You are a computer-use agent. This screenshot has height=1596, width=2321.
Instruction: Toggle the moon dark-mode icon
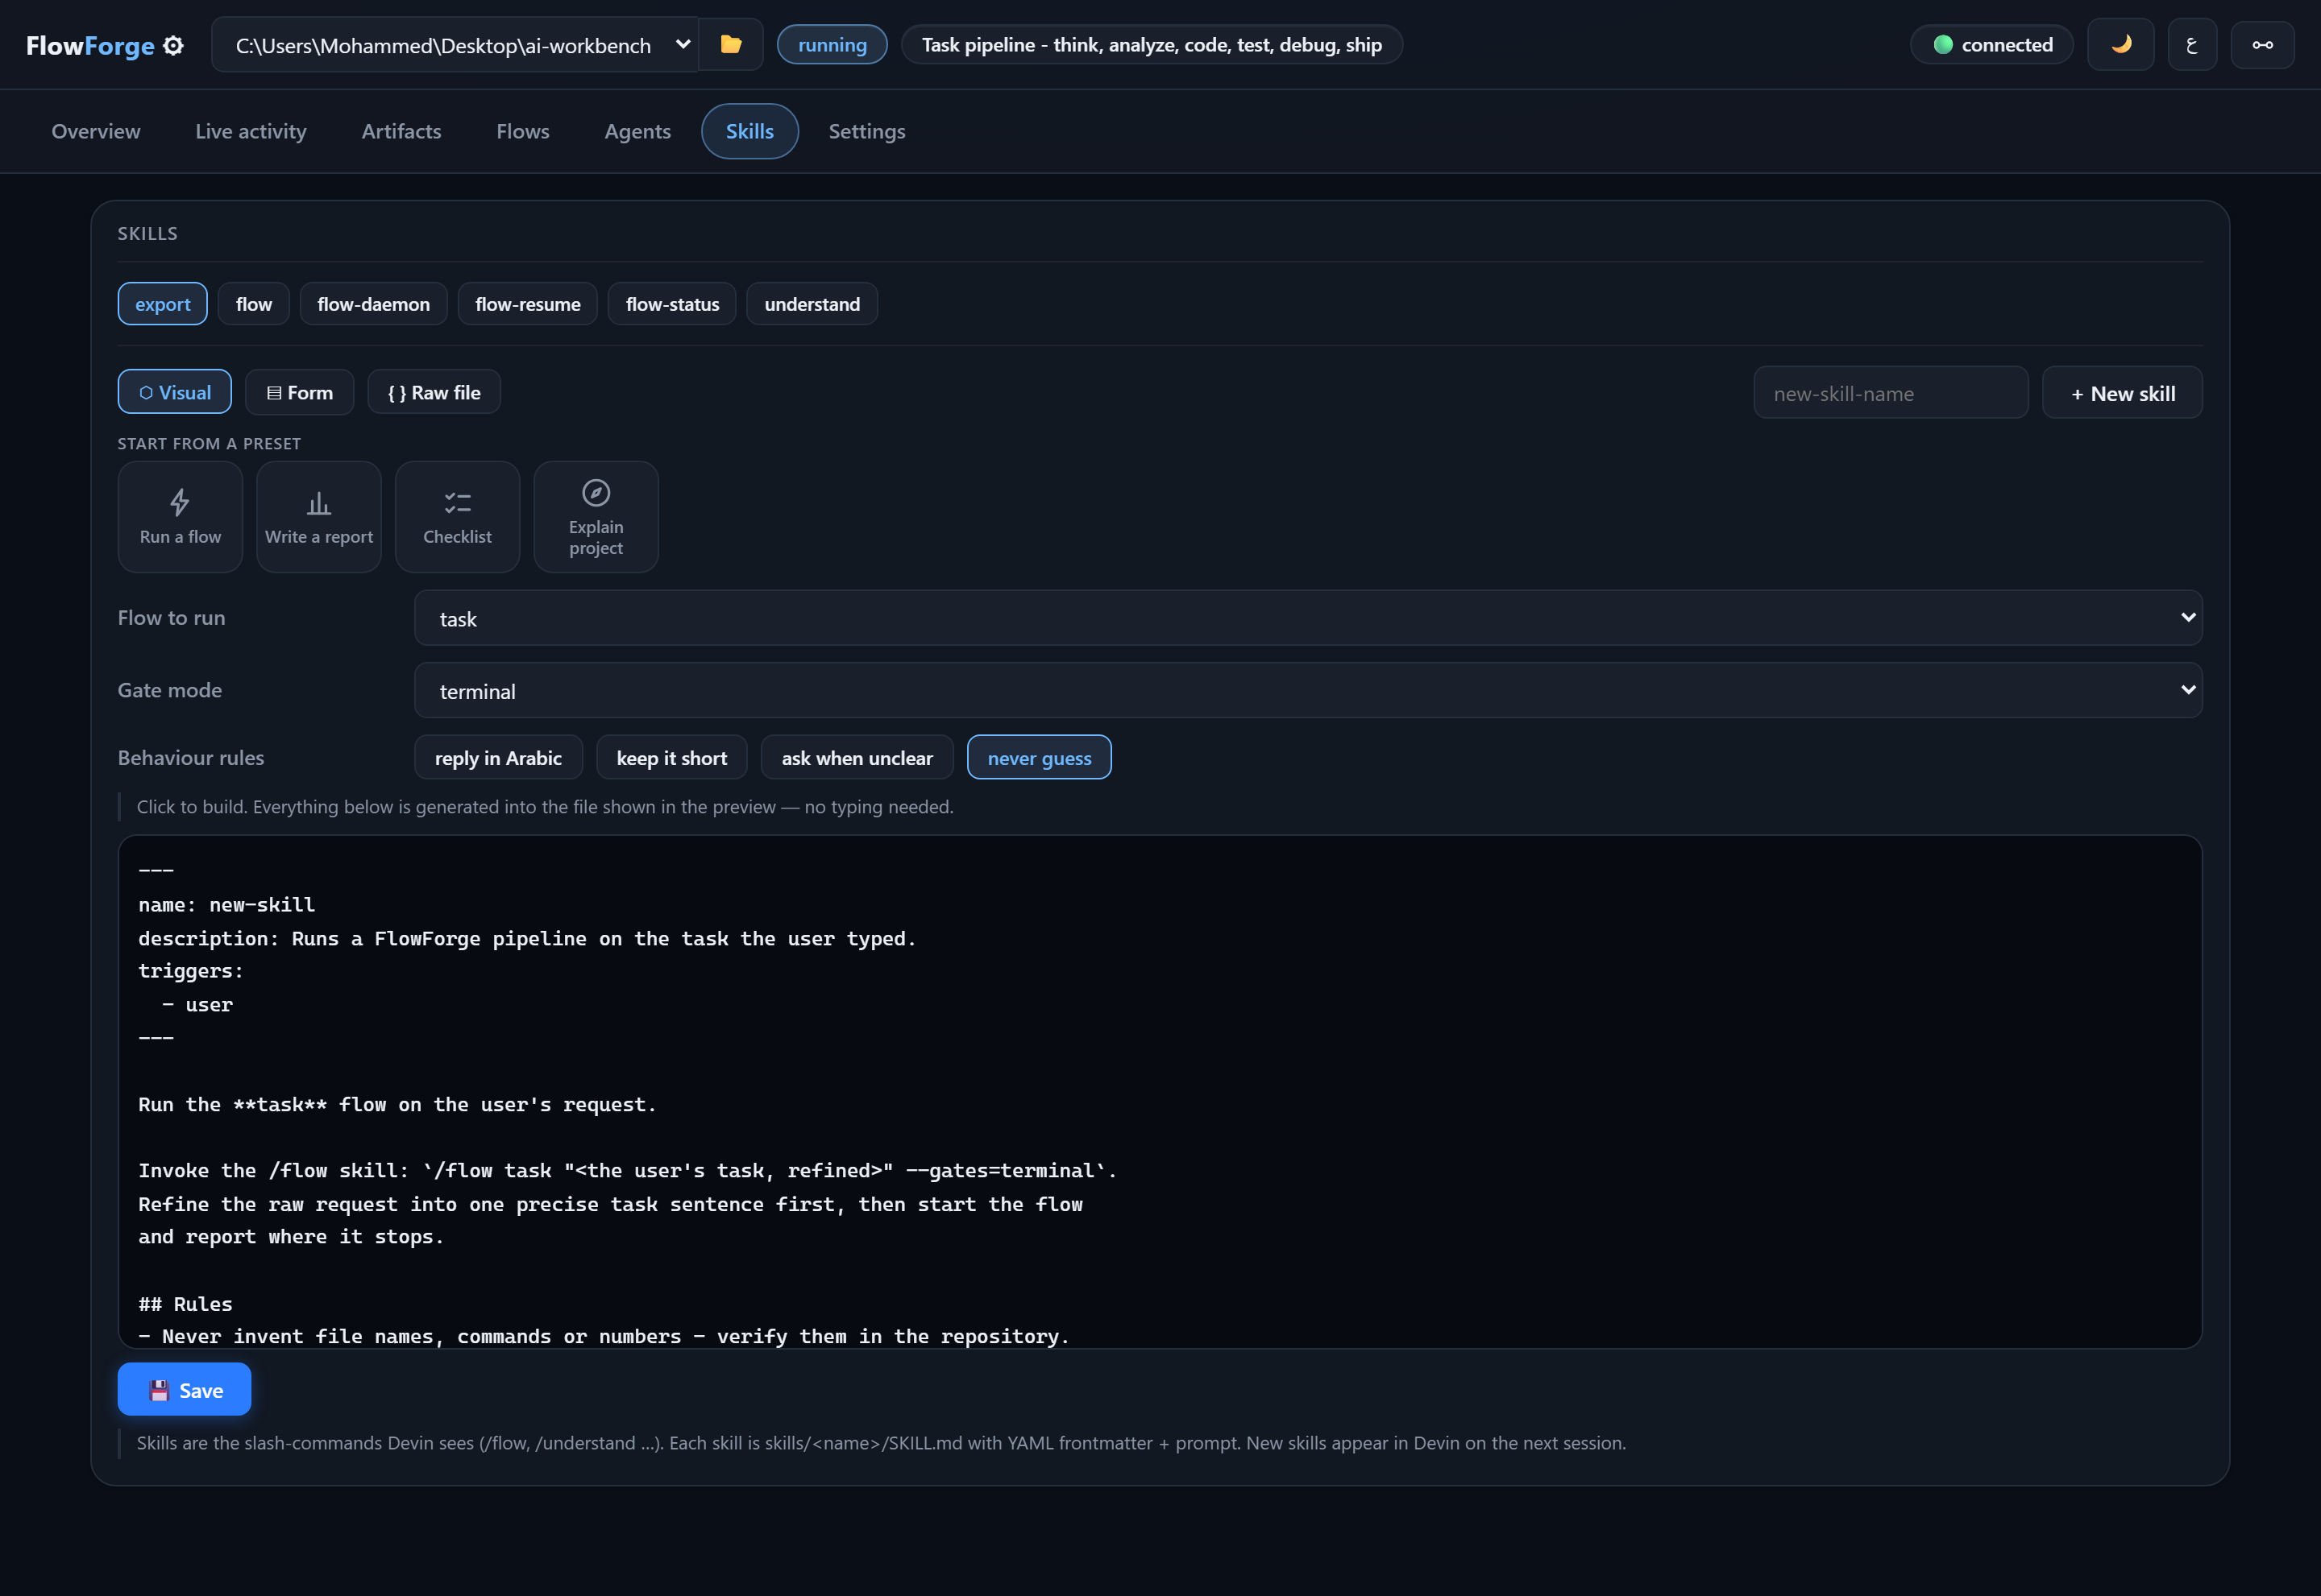(x=2120, y=44)
